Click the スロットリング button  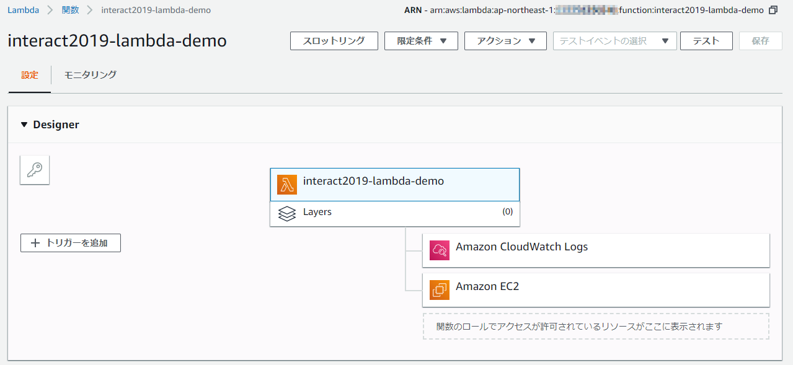[x=334, y=41]
